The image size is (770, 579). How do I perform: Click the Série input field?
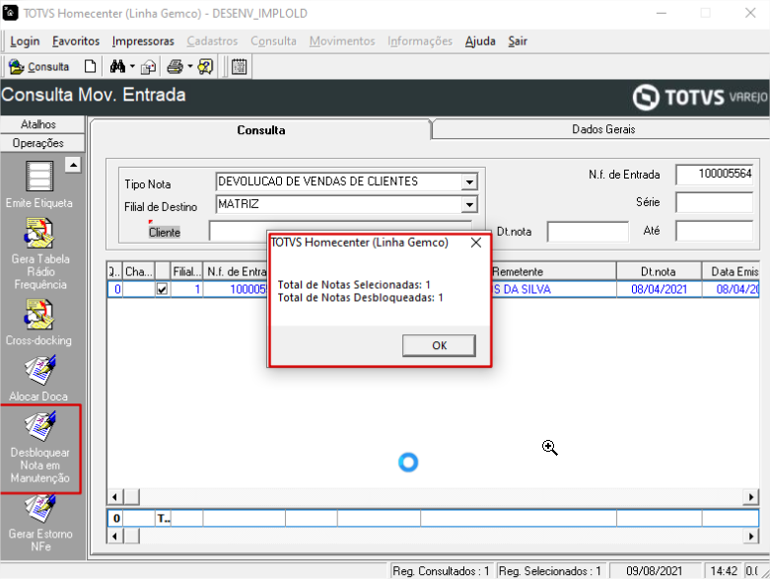coord(715,202)
